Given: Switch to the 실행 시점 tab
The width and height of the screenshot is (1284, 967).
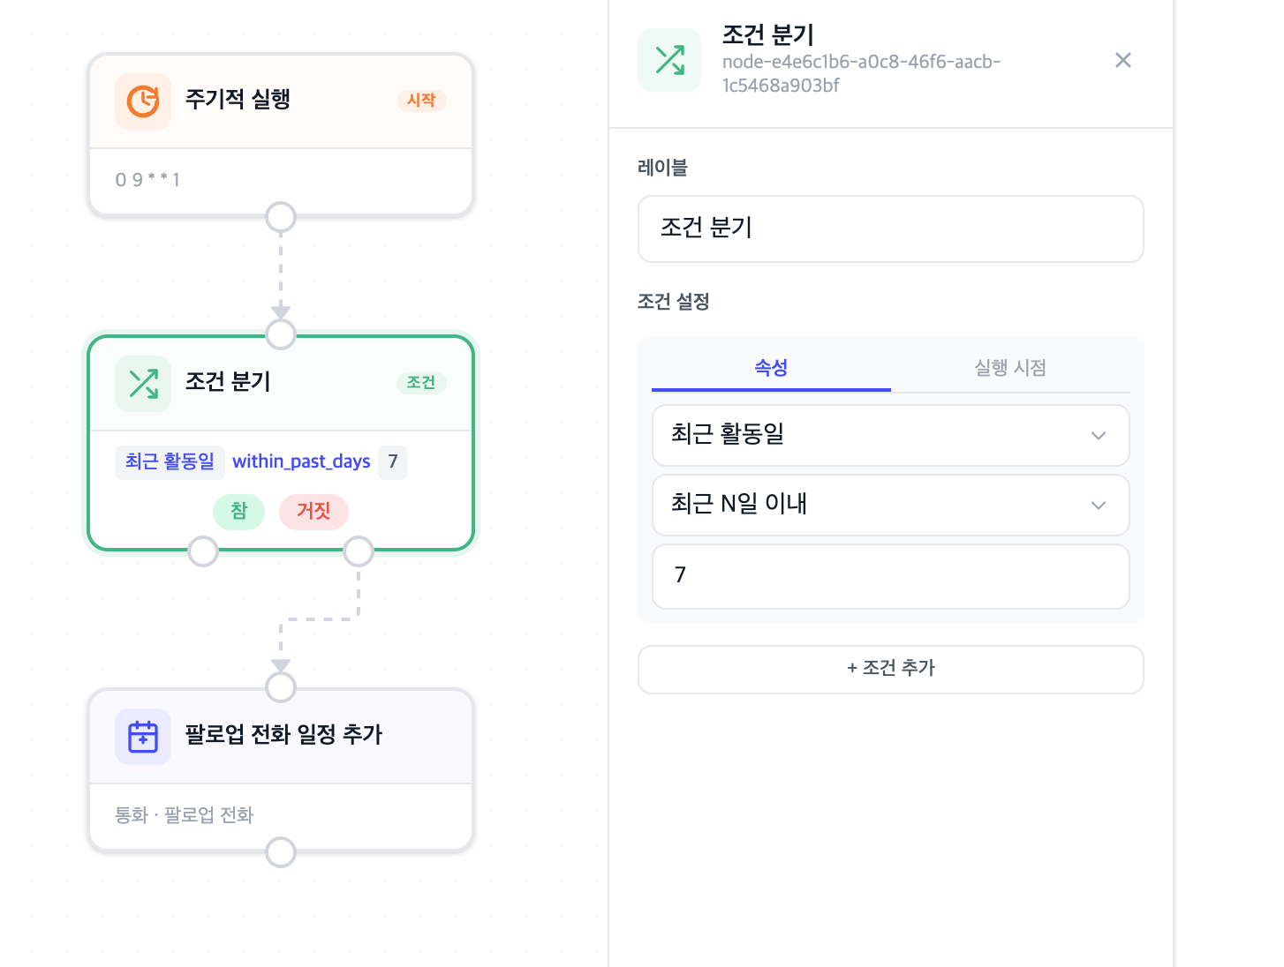Looking at the screenshot, I should coord(1010,368).
